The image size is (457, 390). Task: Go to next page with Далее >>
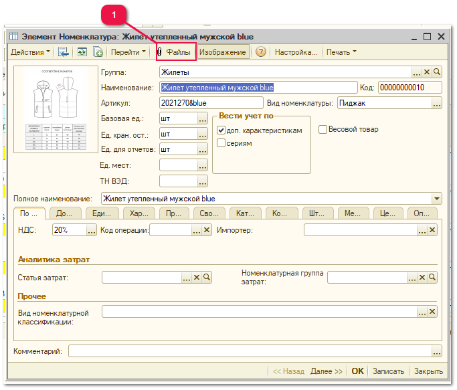coord(327,371)
